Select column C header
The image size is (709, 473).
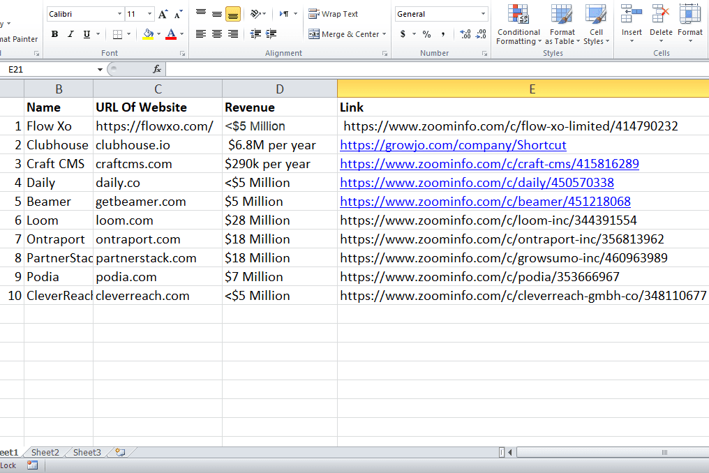point(158,89)
